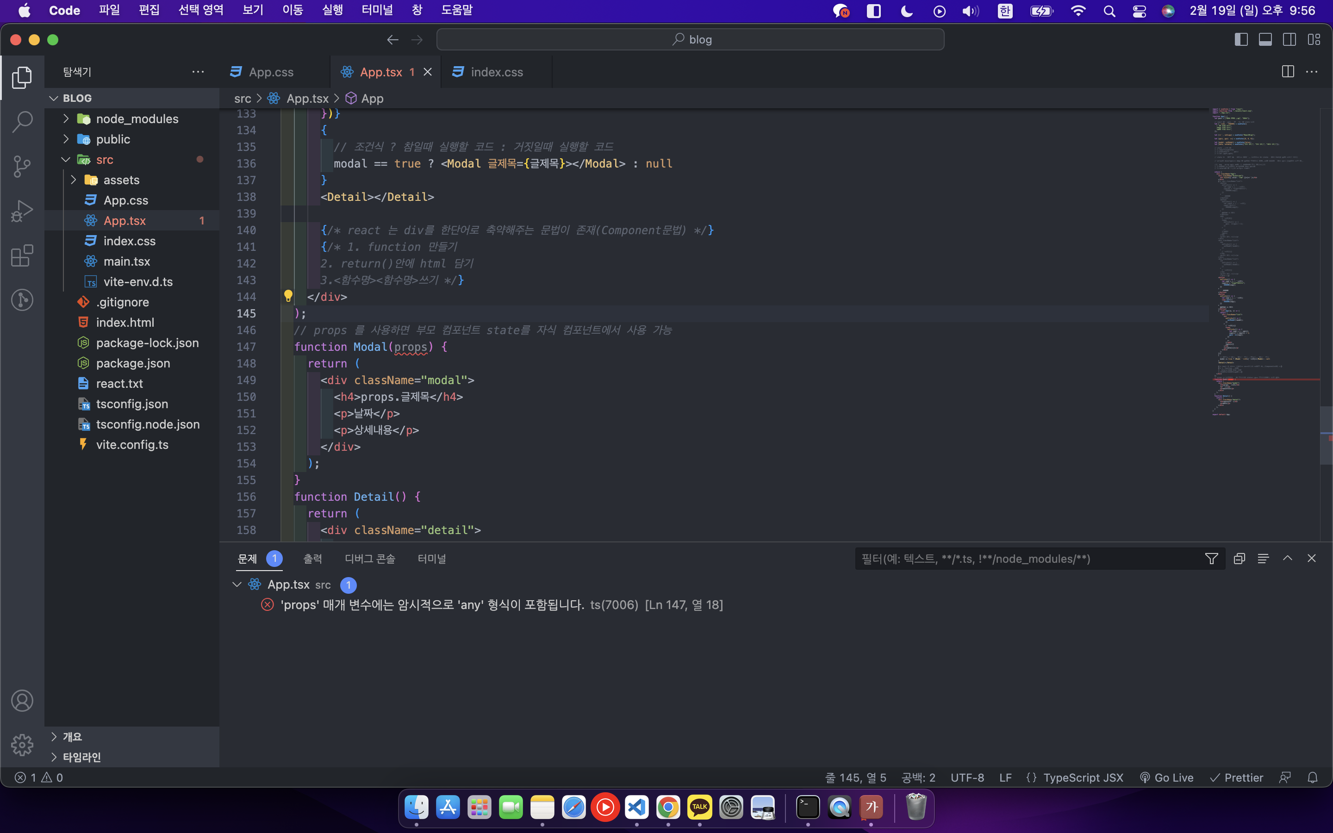Open the Source Control view

point(22,166)
